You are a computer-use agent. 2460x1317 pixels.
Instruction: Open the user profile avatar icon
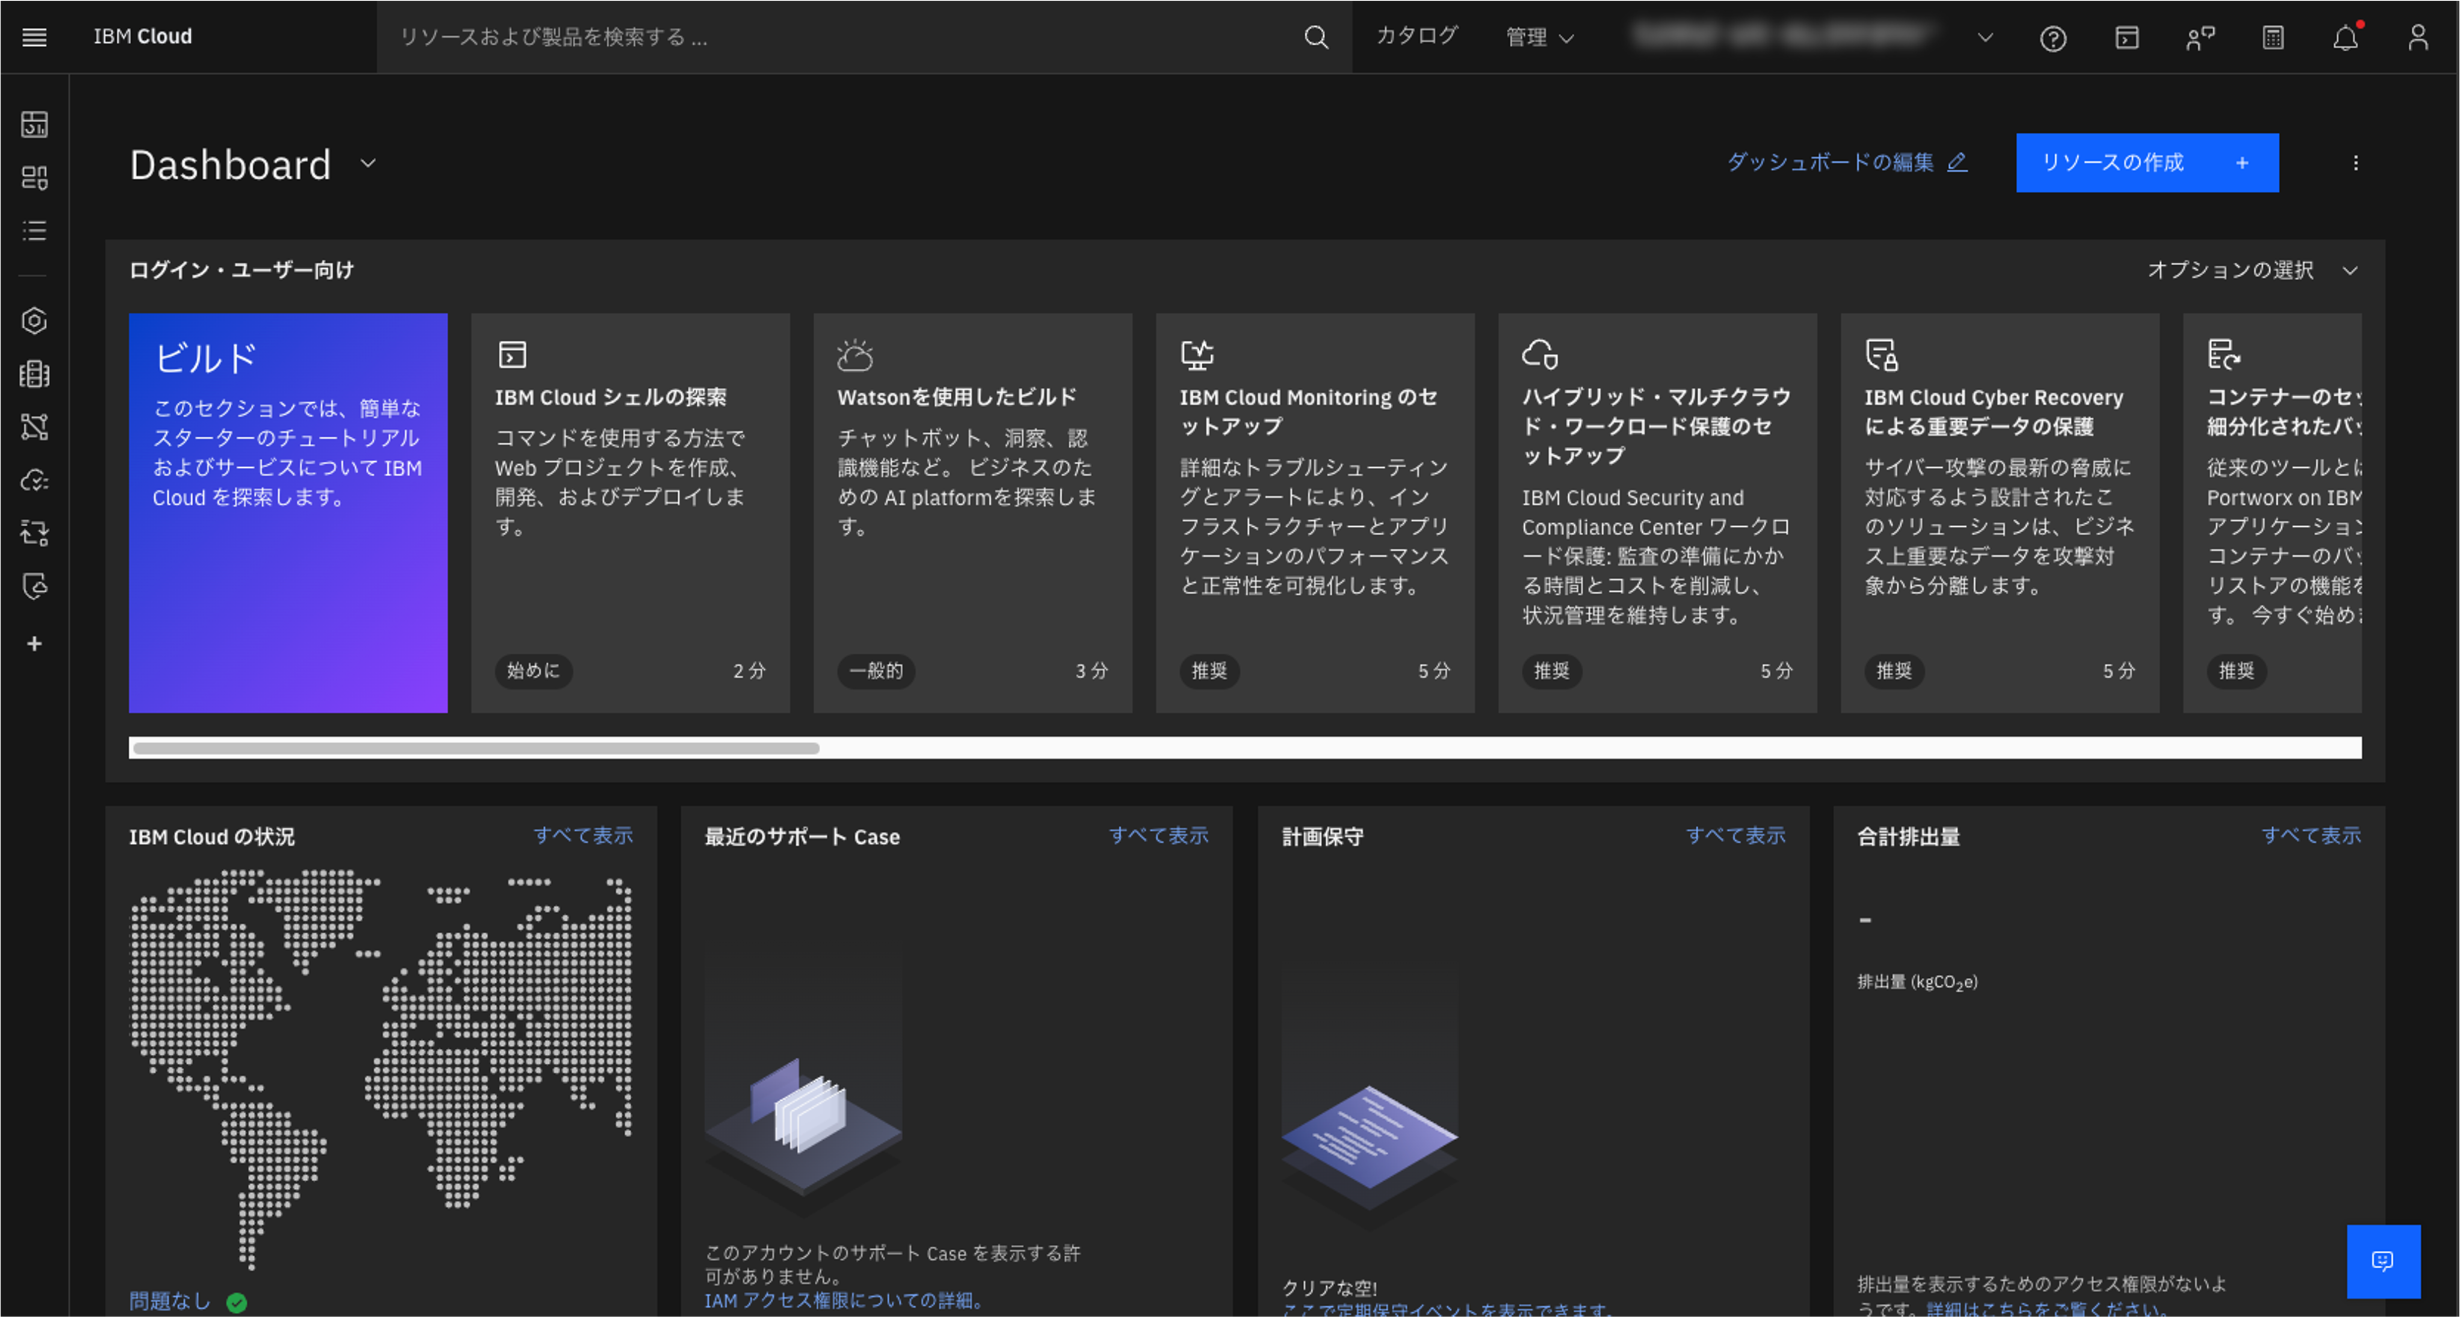2418,38
